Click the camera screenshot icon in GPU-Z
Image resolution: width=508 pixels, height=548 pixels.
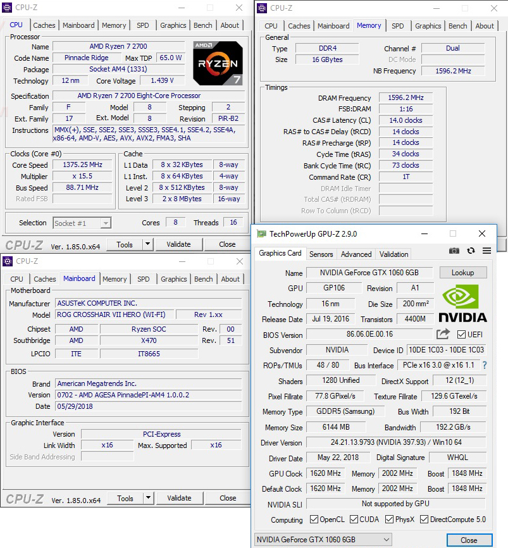tap(454, 251)
